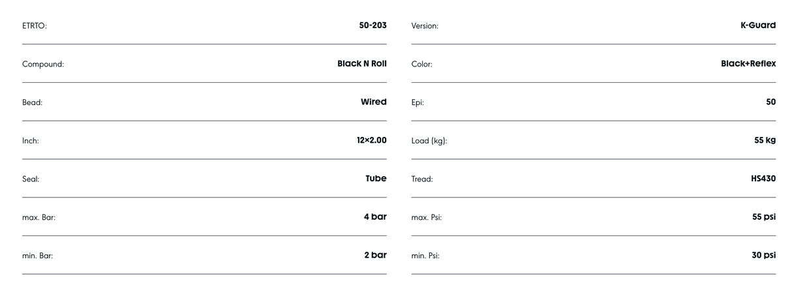Click the Wired bead value
Image resolution: width=792 pixels, height=283 pixels.
(x=373, y=102)
